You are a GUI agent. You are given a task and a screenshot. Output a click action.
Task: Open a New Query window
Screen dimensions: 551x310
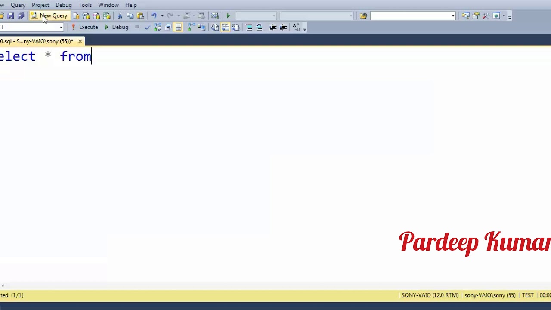coord(49,16)
